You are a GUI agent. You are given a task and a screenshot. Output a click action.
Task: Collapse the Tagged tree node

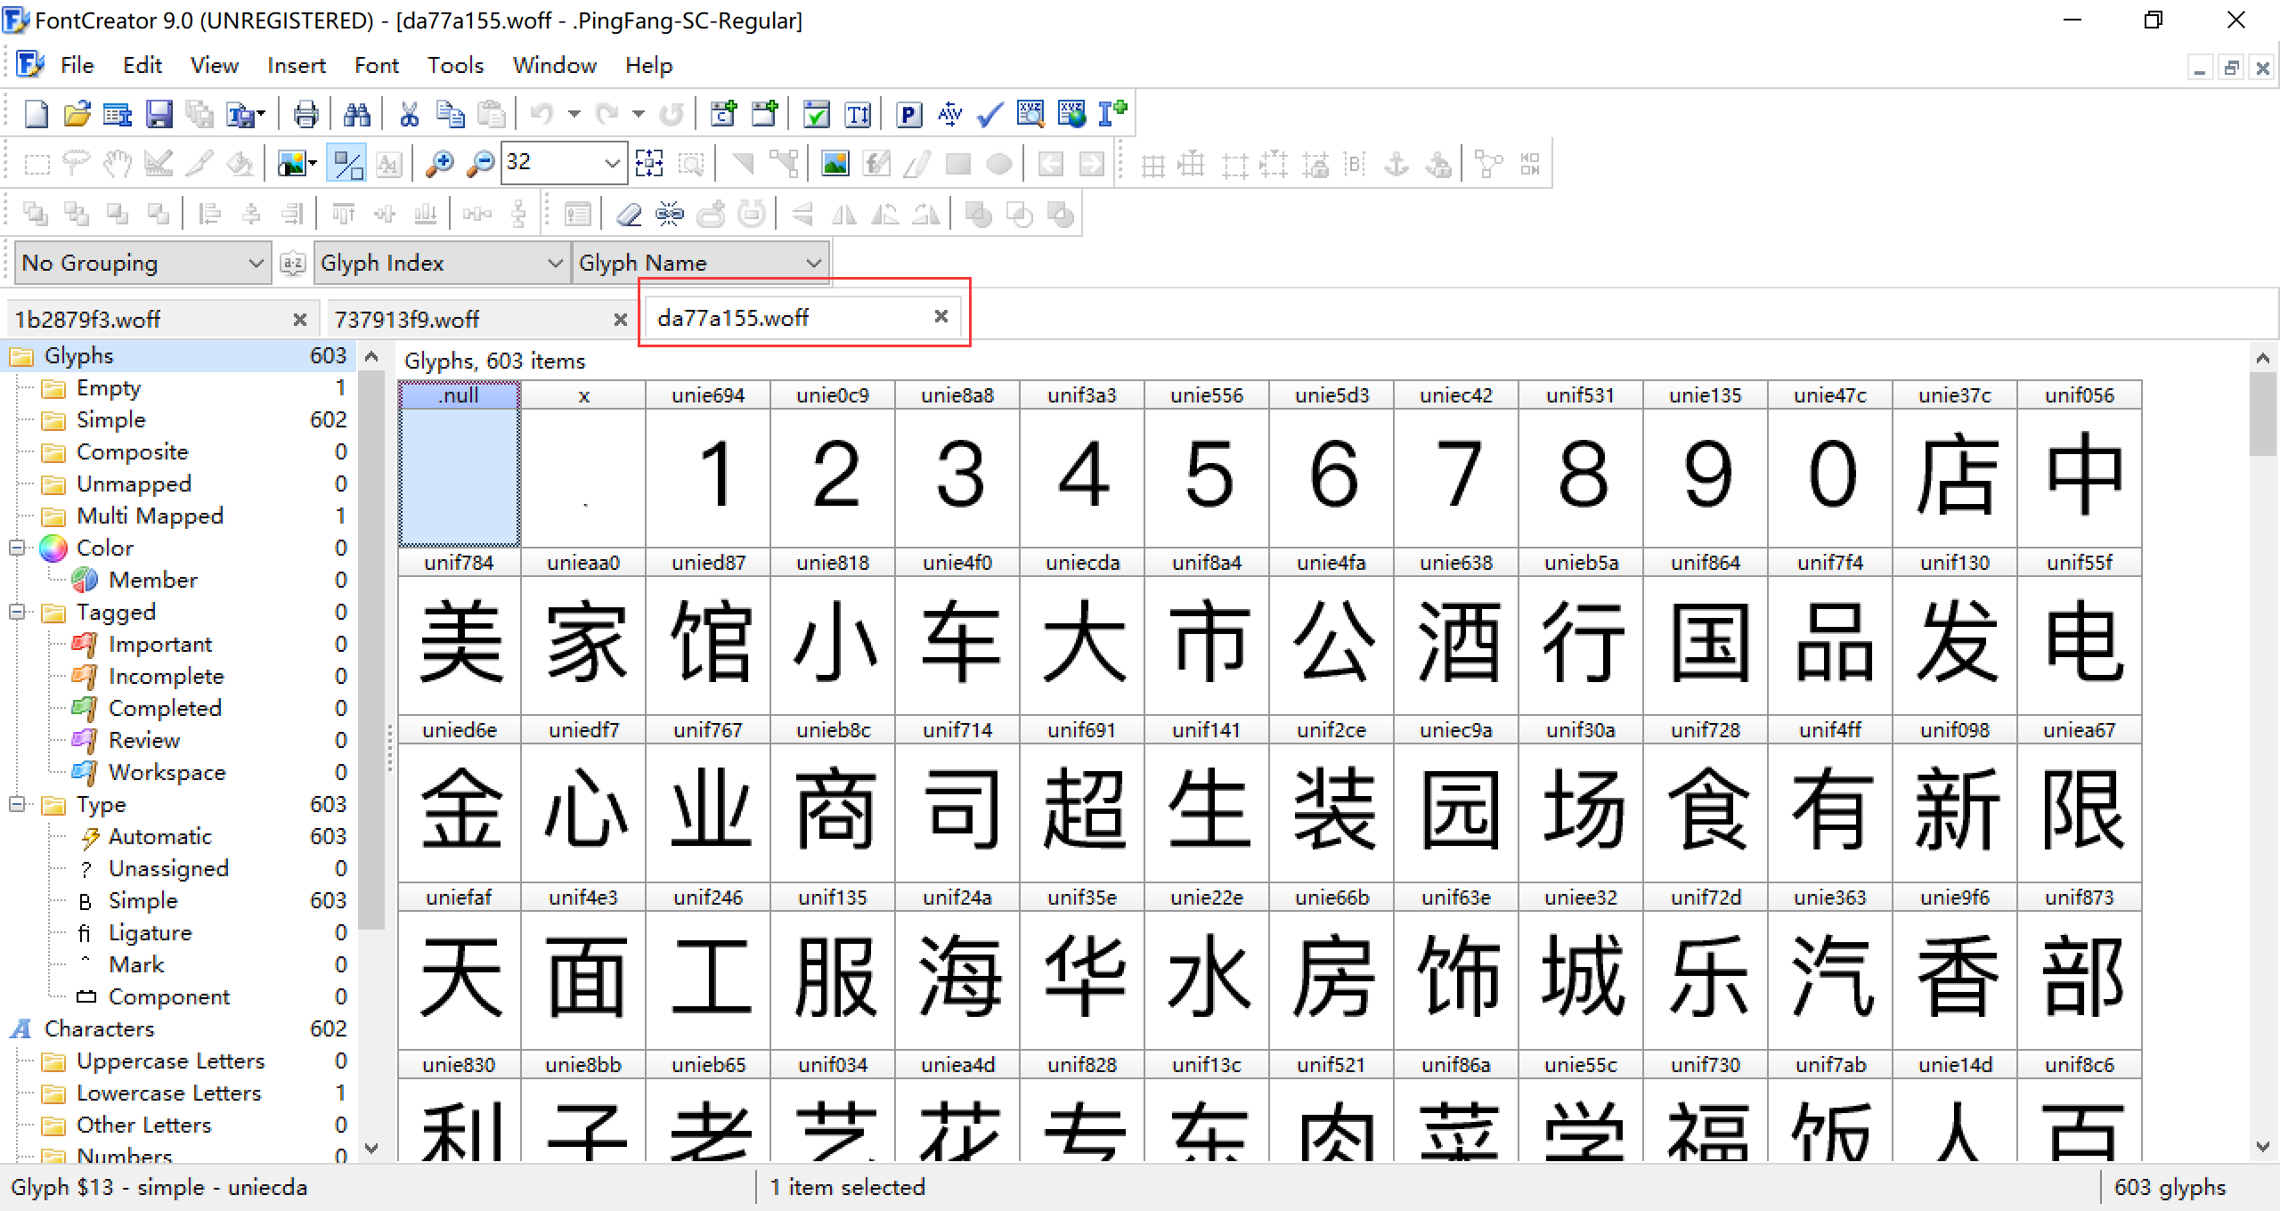[x=17, y=612]
